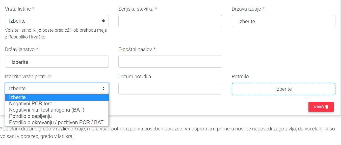The height and width of the screenshot is (145, 341).
Task: Click the red asterisk next to Serijska številka
Action: point(156,8)
